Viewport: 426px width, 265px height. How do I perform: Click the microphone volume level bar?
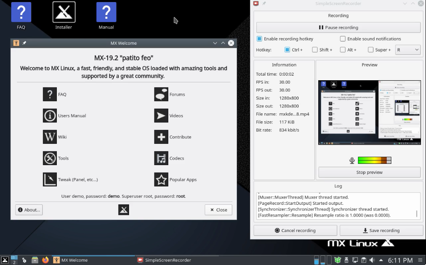pos(374,160)
